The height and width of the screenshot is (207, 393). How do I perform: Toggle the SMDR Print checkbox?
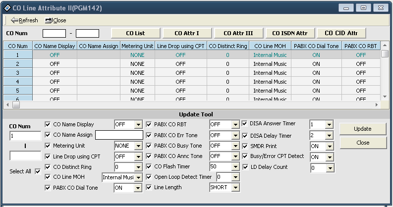click(x=245, y=146)
